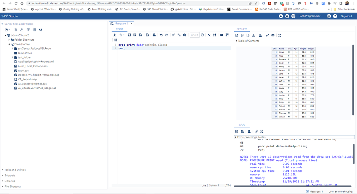357x194 pixels.
Task: Click the Line # input field
Action: click(194, 35)
